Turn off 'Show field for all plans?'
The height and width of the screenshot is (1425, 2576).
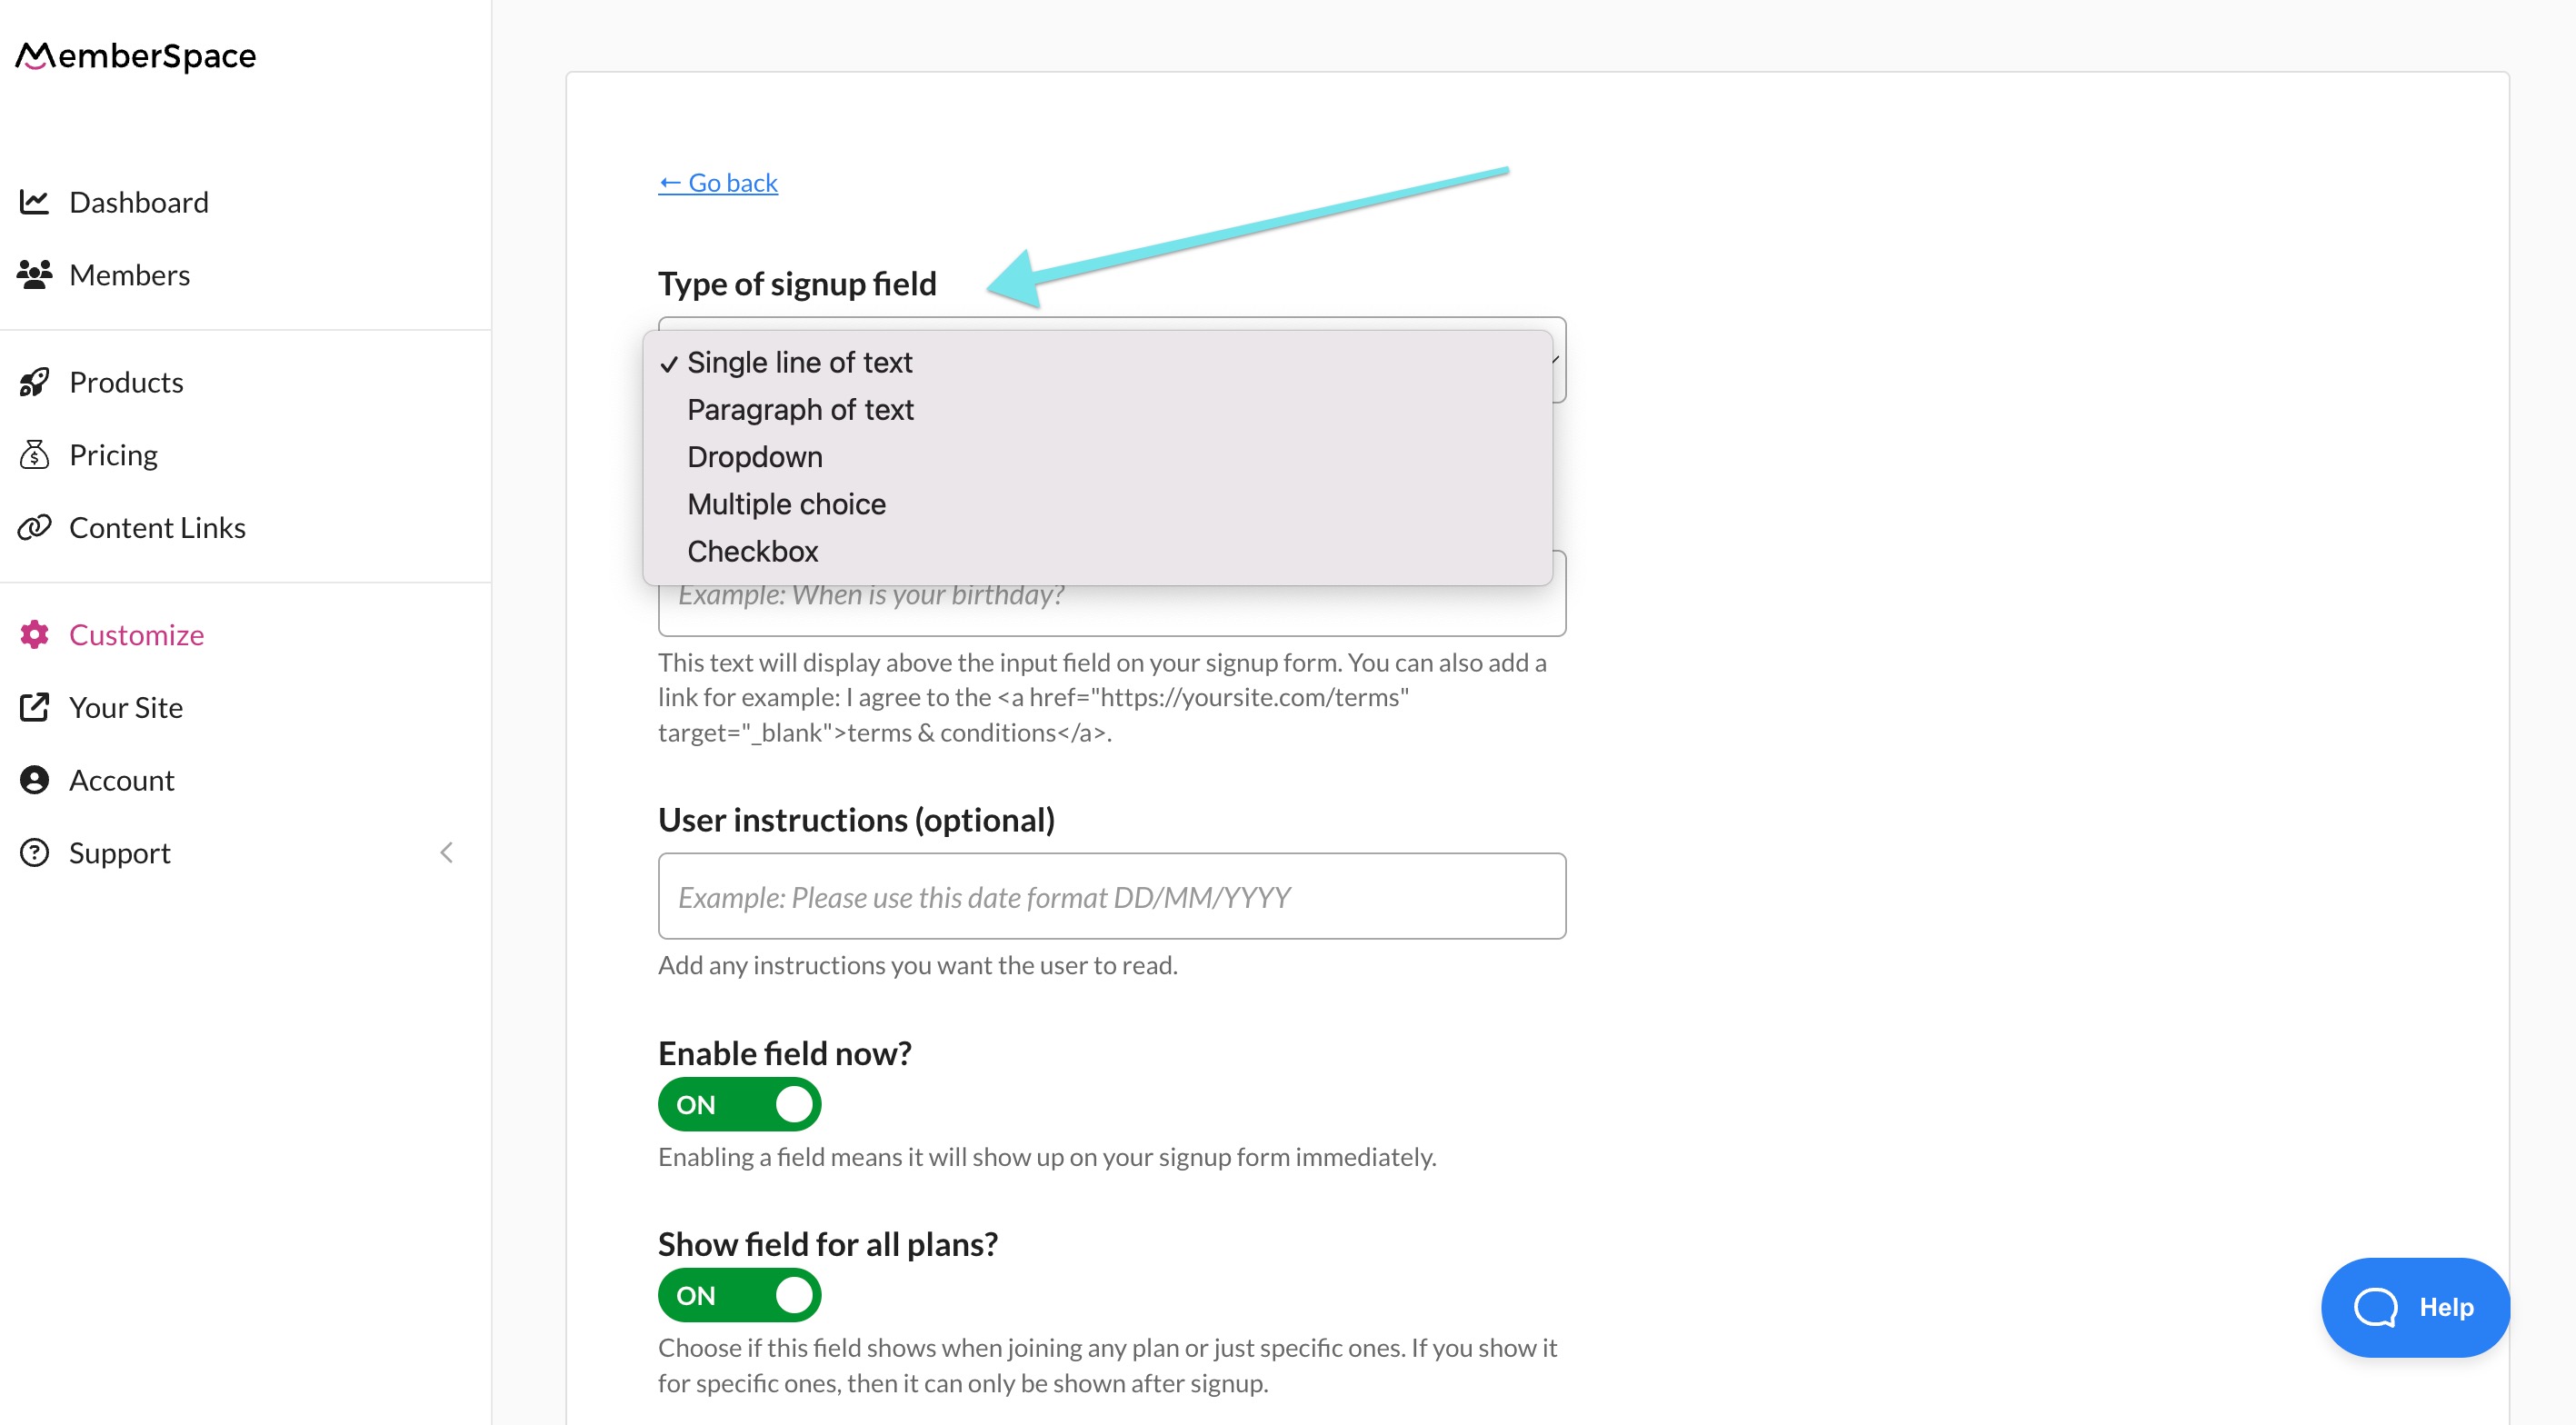pyautogui.click(x=739, y=1295)
